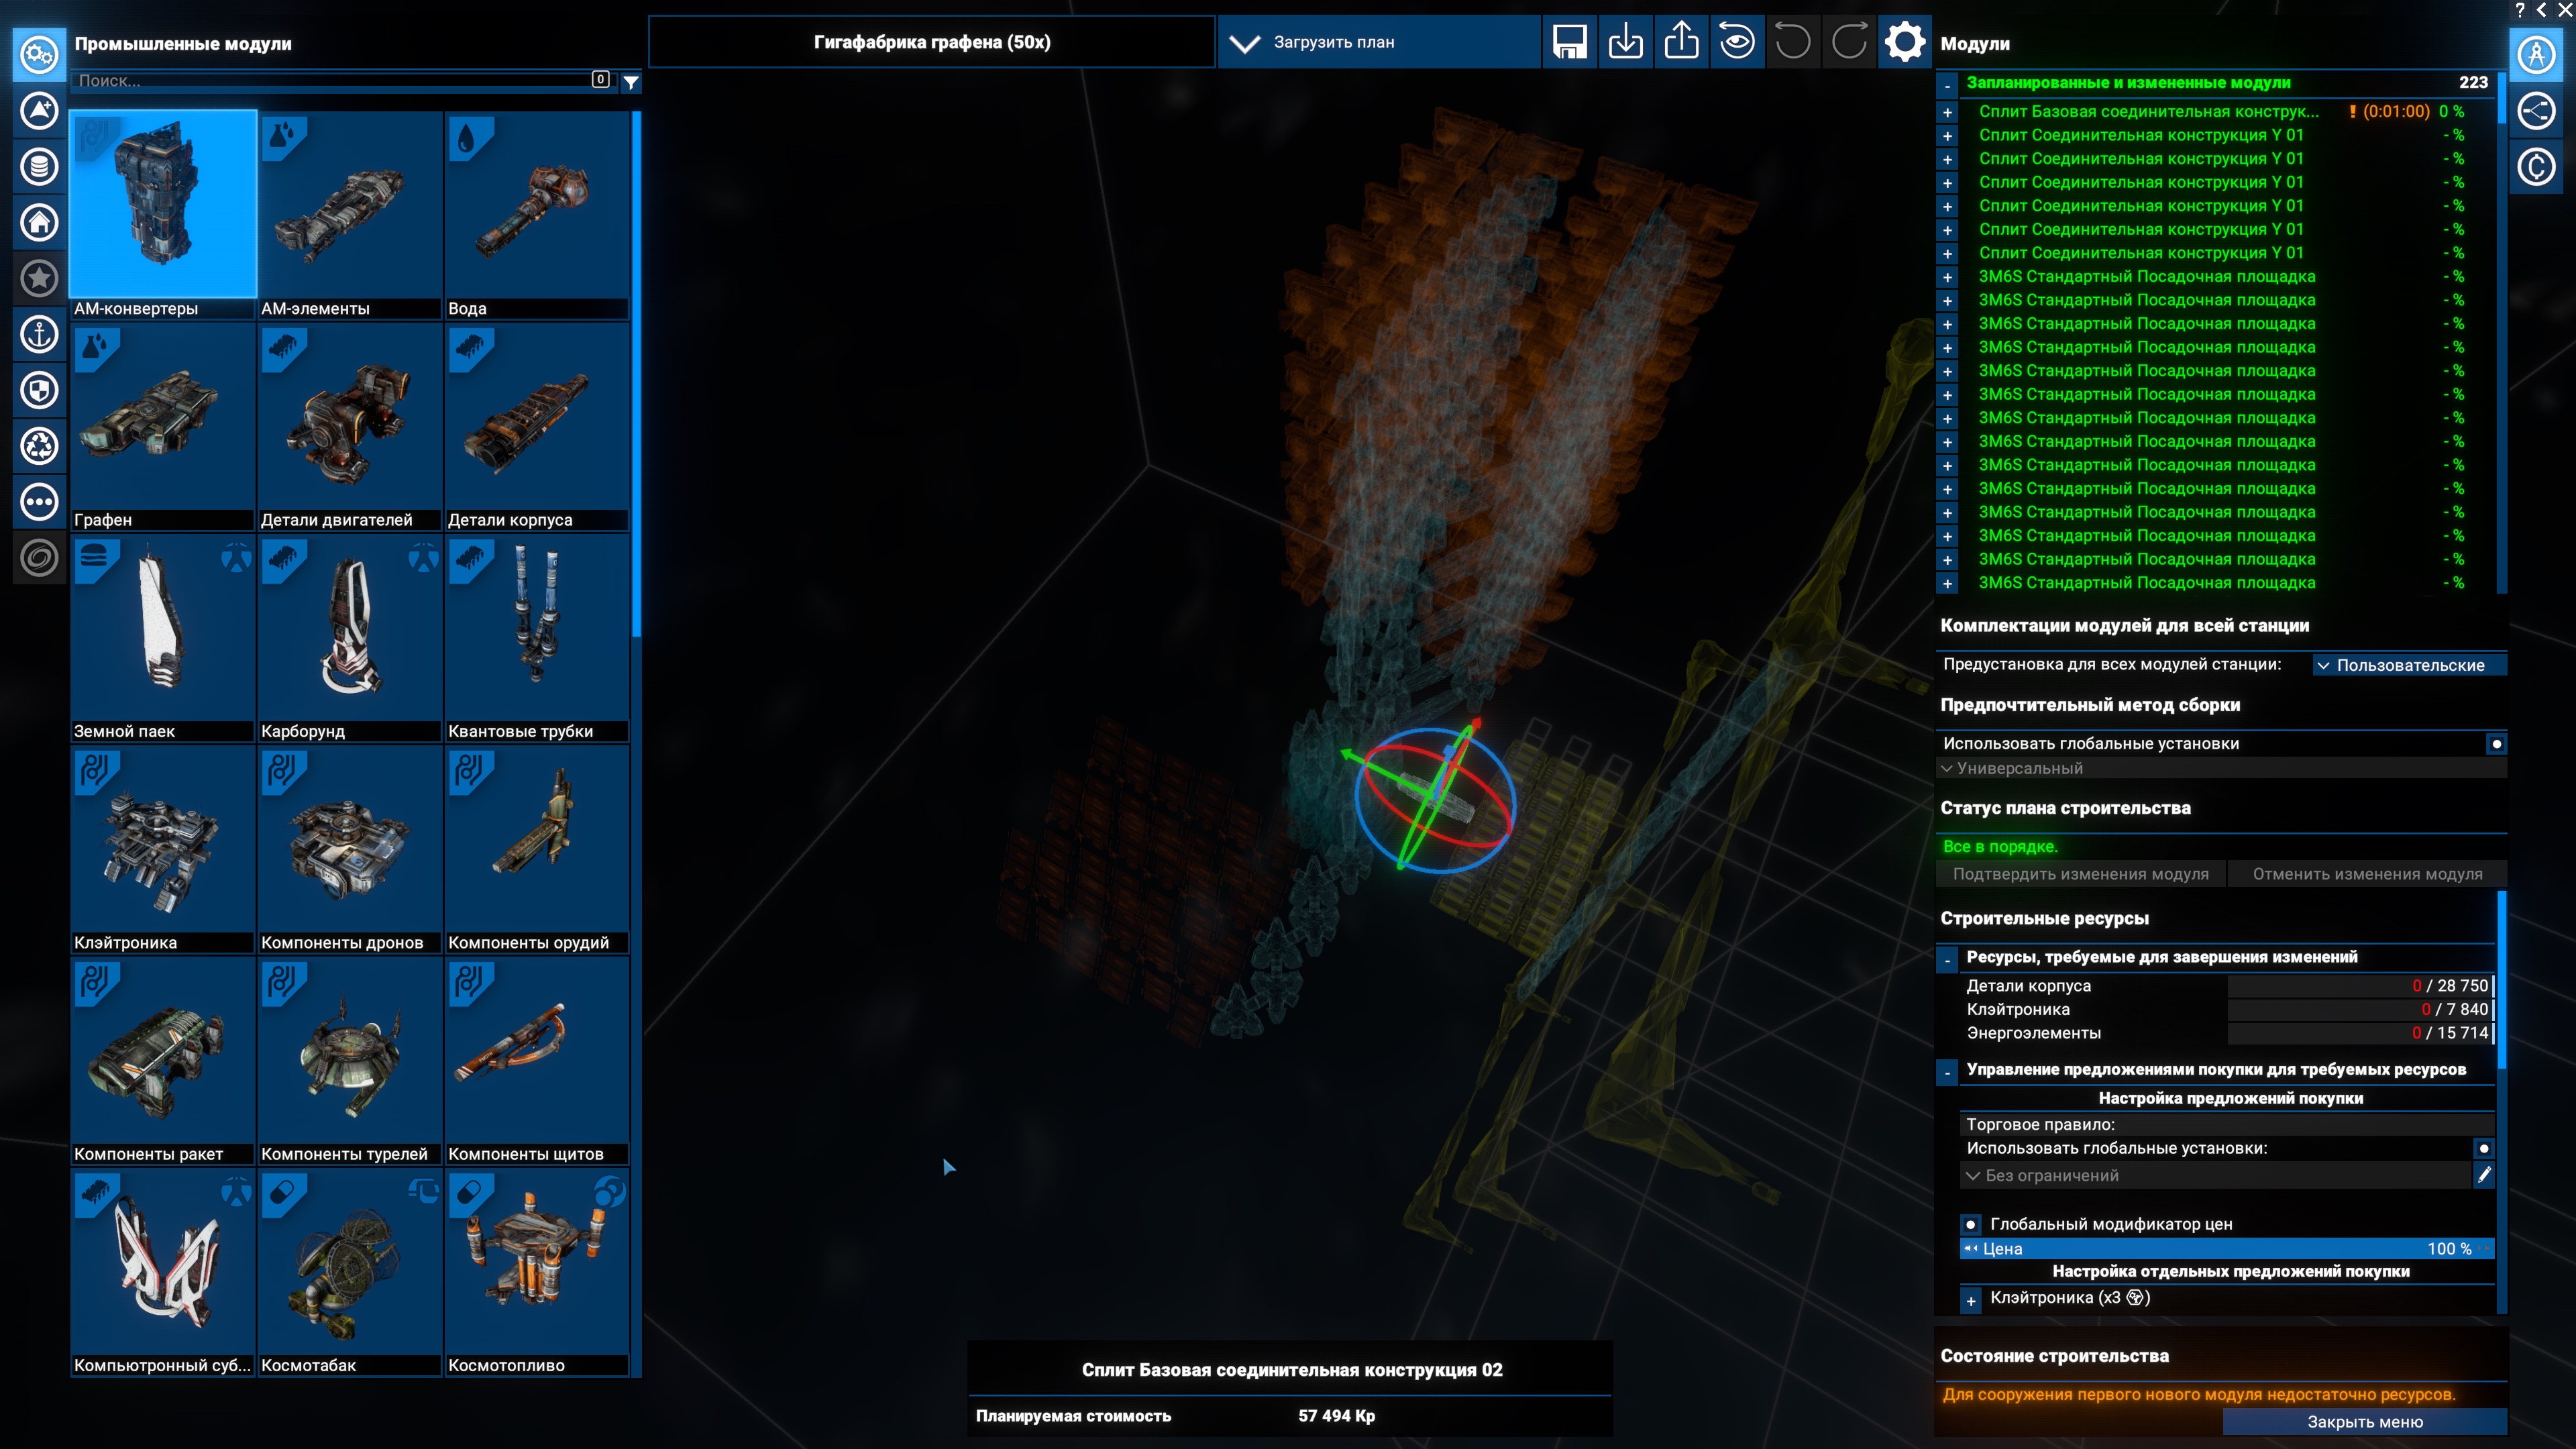Screen dimensions: 2576x1449
Task: Open the Пользовательские preset dropdown
Action: [x=2409, y=665]
